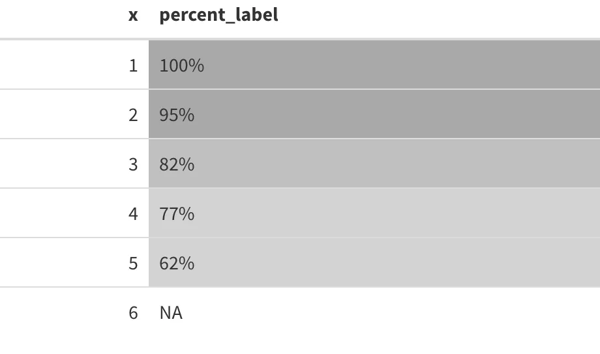Click the percent_label column header
The image size is (600, 354).
tap(218, 15)
